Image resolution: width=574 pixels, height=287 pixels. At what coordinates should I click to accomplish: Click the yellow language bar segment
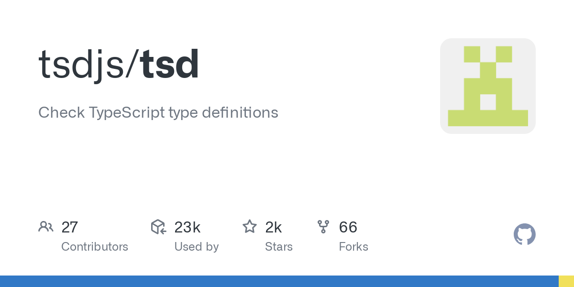566,281
